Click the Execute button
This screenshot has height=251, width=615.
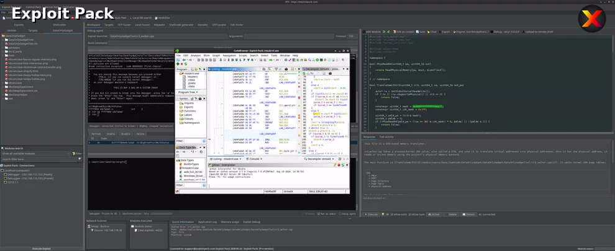pyautogui.click(x=370, y=214)
